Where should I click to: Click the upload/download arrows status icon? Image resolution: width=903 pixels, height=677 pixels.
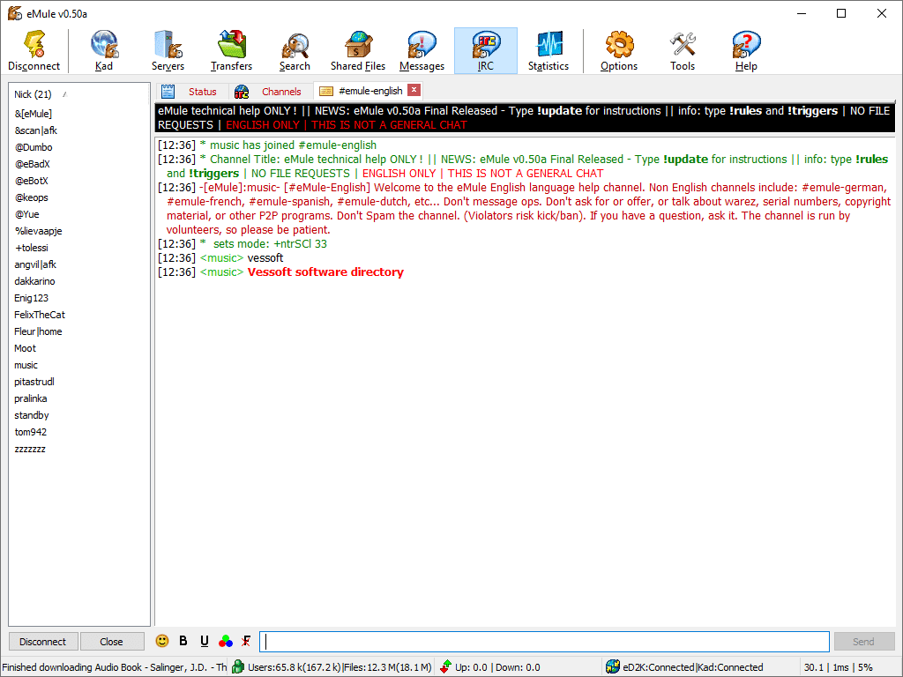[445, 666]
